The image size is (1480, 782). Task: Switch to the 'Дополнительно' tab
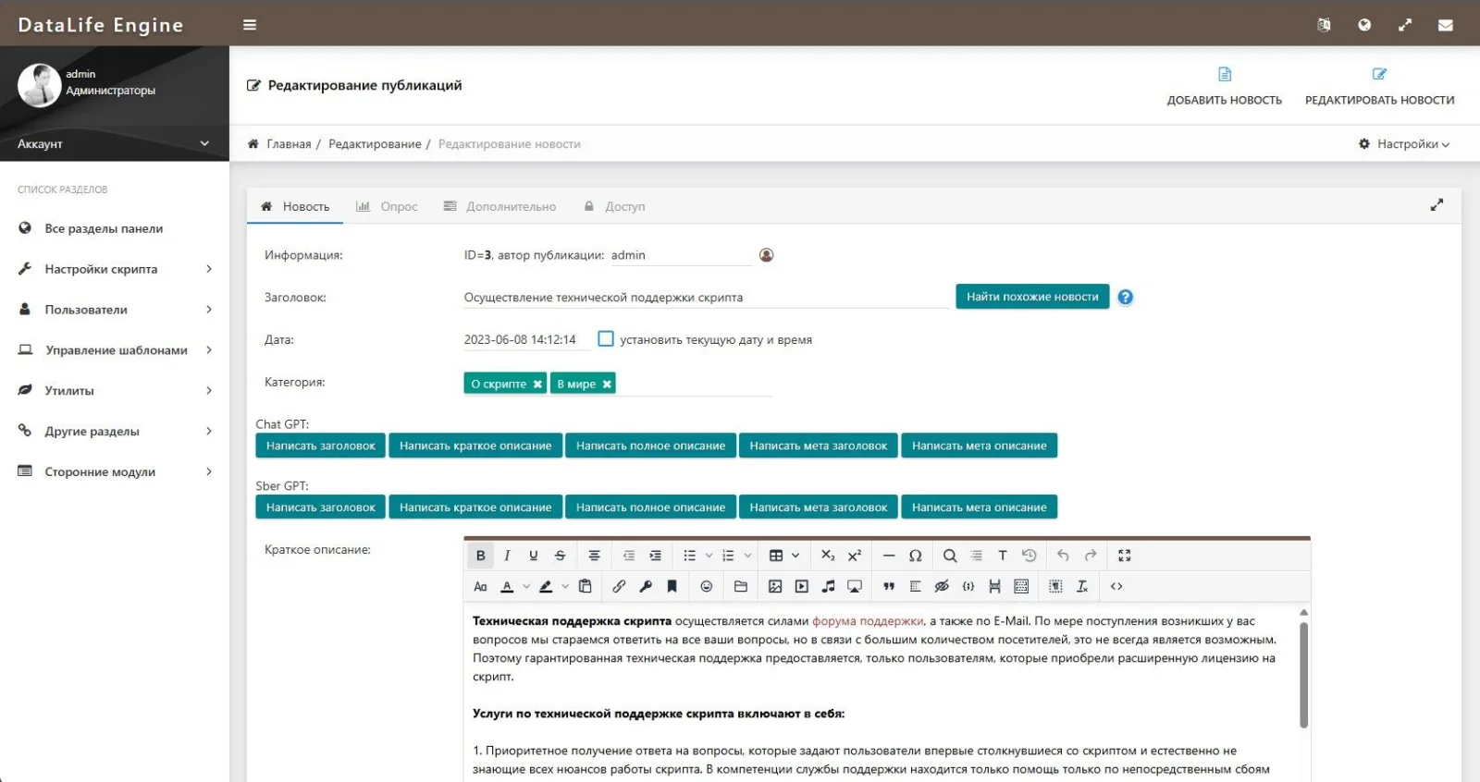tap(499, 207)
